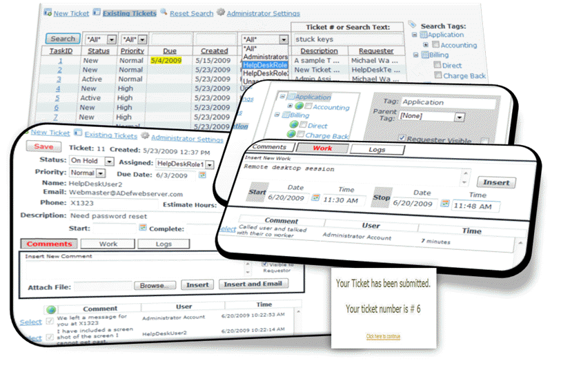
Task: Open the Priority *All* filter dropdown
Action: 143,39
